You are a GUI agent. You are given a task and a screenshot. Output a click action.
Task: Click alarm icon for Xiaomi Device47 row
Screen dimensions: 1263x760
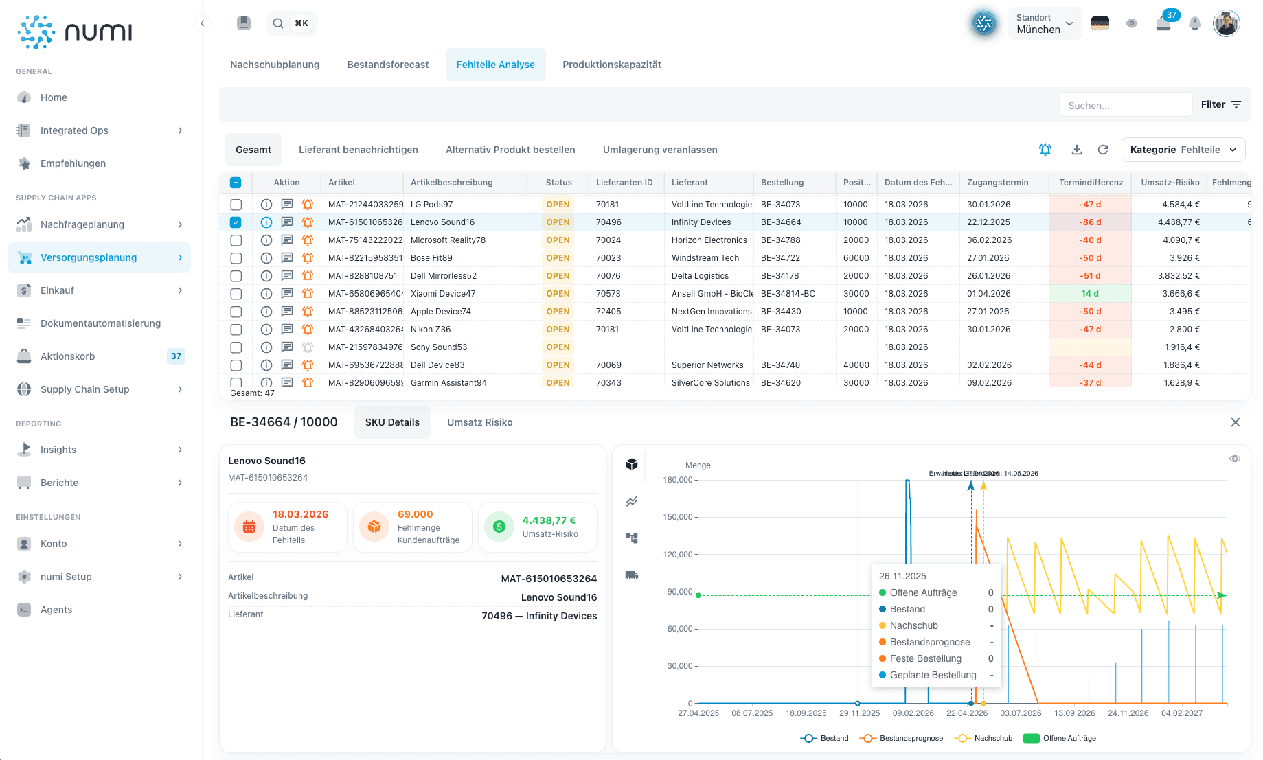tap(308, 294)
